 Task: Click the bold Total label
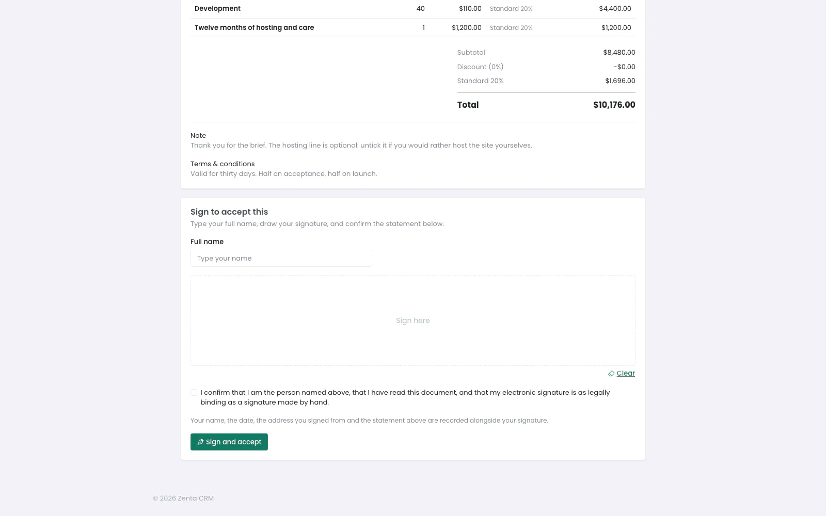coord(468,105)
